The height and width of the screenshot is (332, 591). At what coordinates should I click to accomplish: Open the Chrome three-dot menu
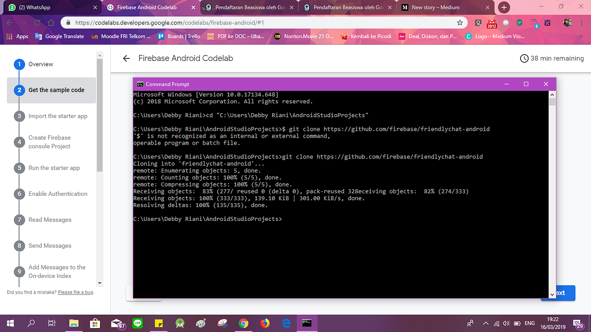582,22
